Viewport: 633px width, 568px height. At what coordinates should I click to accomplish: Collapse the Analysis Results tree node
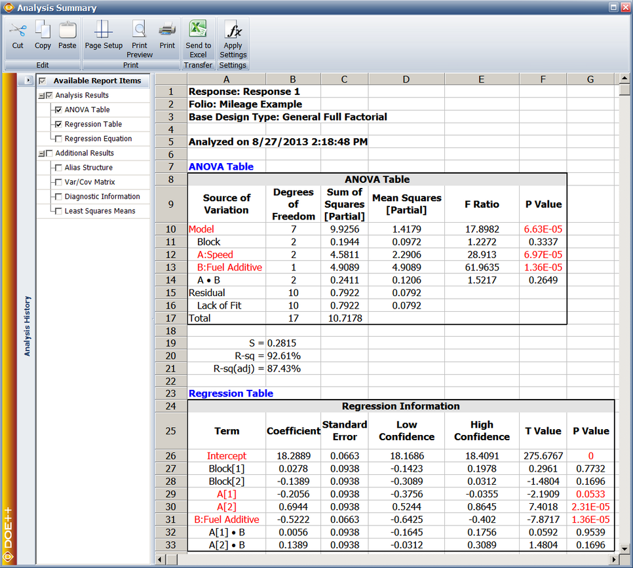(x=41, y=96)
